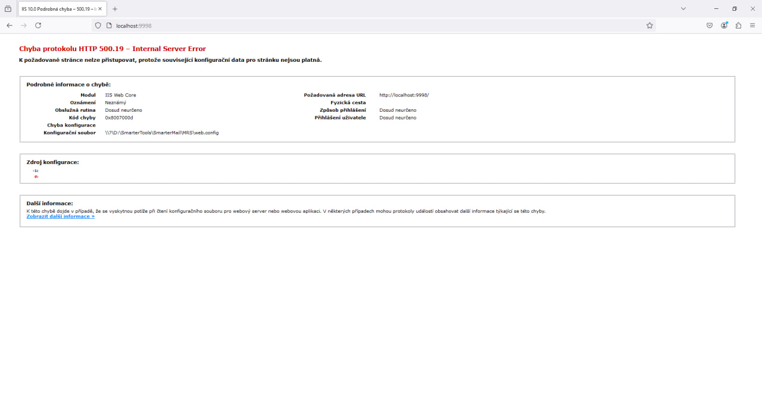Click the back navigation arrow
Viewport: 762px width, 412px height.
(10, 26)
